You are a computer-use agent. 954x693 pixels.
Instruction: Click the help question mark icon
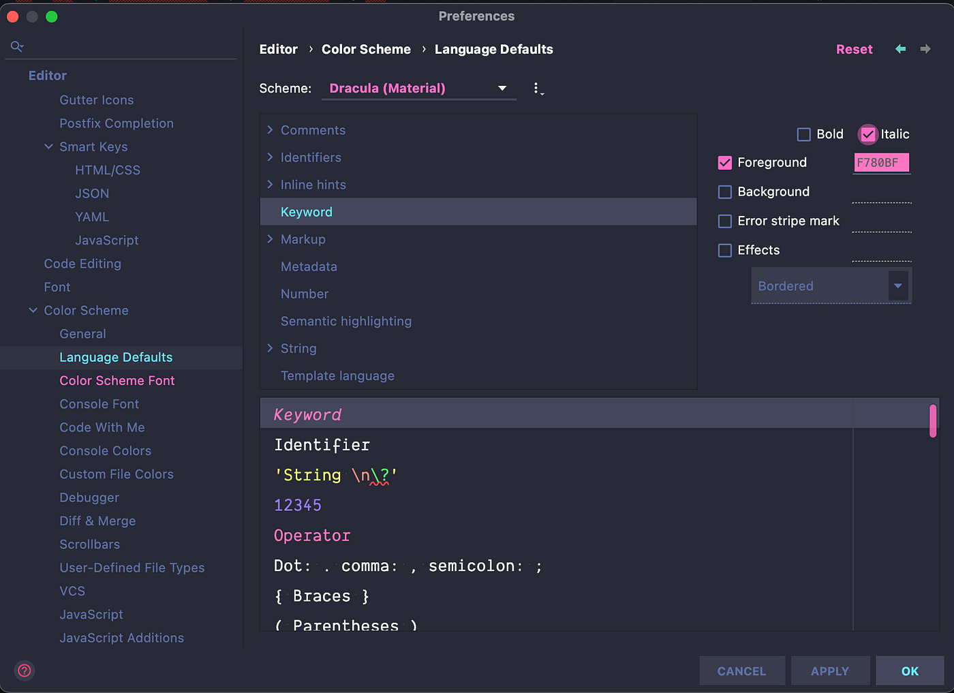(24, 671)
